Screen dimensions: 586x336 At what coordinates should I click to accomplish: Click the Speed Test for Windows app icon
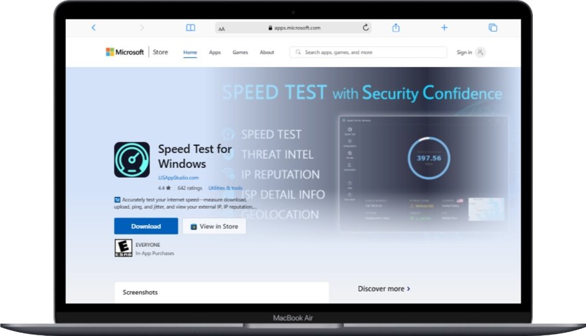[132, 160]
